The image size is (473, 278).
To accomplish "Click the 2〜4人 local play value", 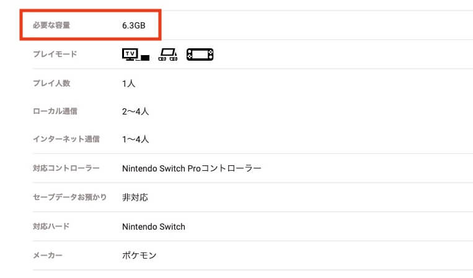I will (x=135, y=111).
